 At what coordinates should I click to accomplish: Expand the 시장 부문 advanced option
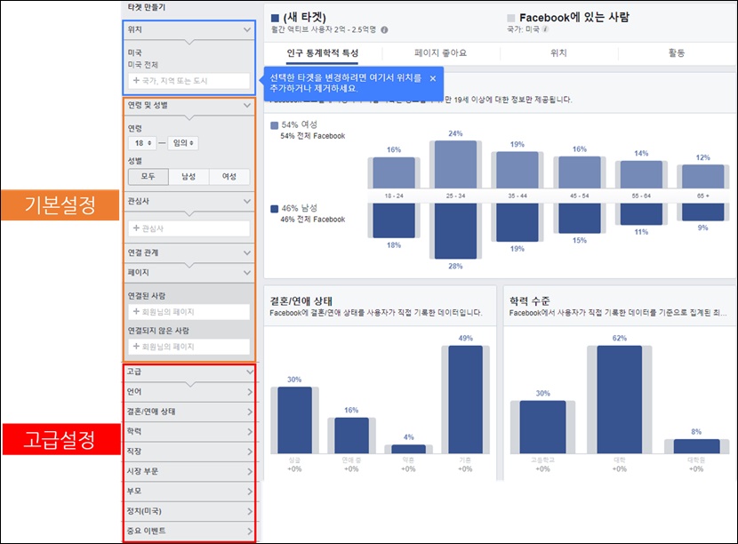(189, 471)
